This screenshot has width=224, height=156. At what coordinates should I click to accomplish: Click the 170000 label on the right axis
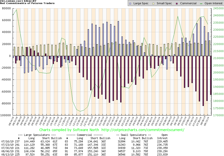[217, 115]
